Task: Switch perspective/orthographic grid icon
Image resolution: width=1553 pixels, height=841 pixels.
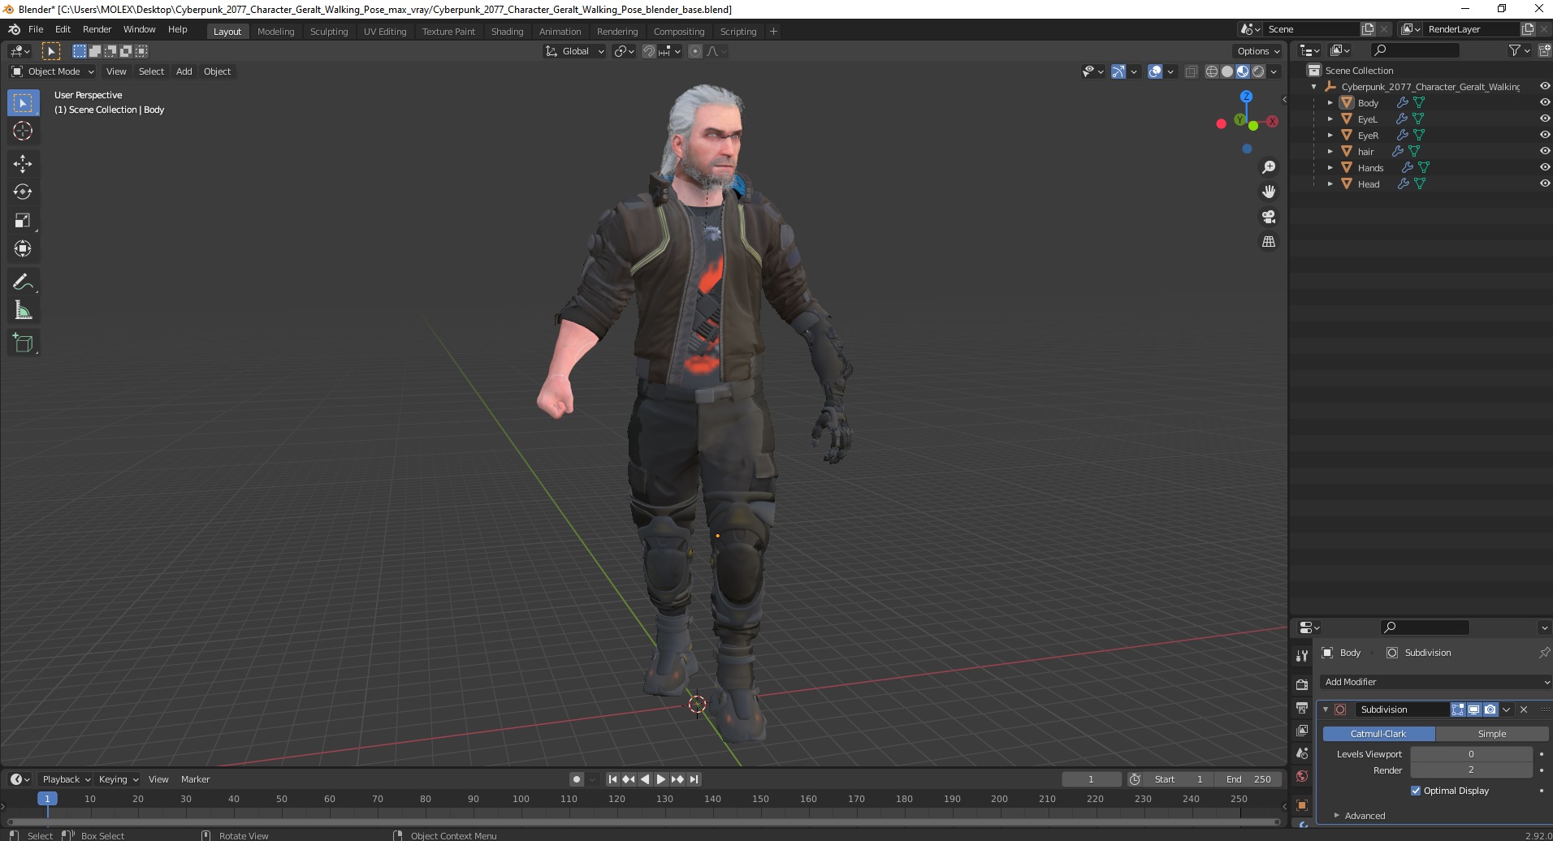Action: tap(1269, 242)
